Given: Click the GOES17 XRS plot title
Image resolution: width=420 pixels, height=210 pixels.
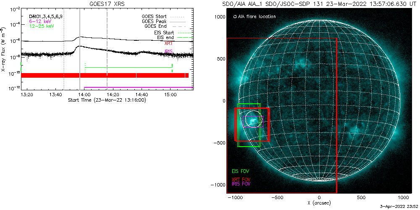Looking at the screenshot, I should pos(108,4).
